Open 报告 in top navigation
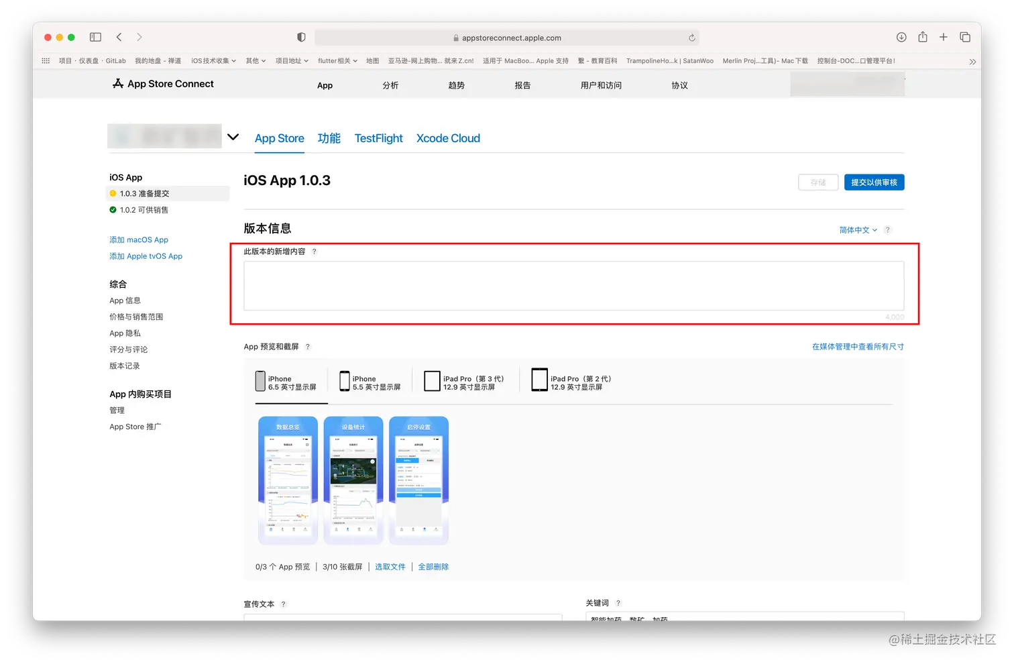This screenshot has width=1014, height=664. point(522,86)
